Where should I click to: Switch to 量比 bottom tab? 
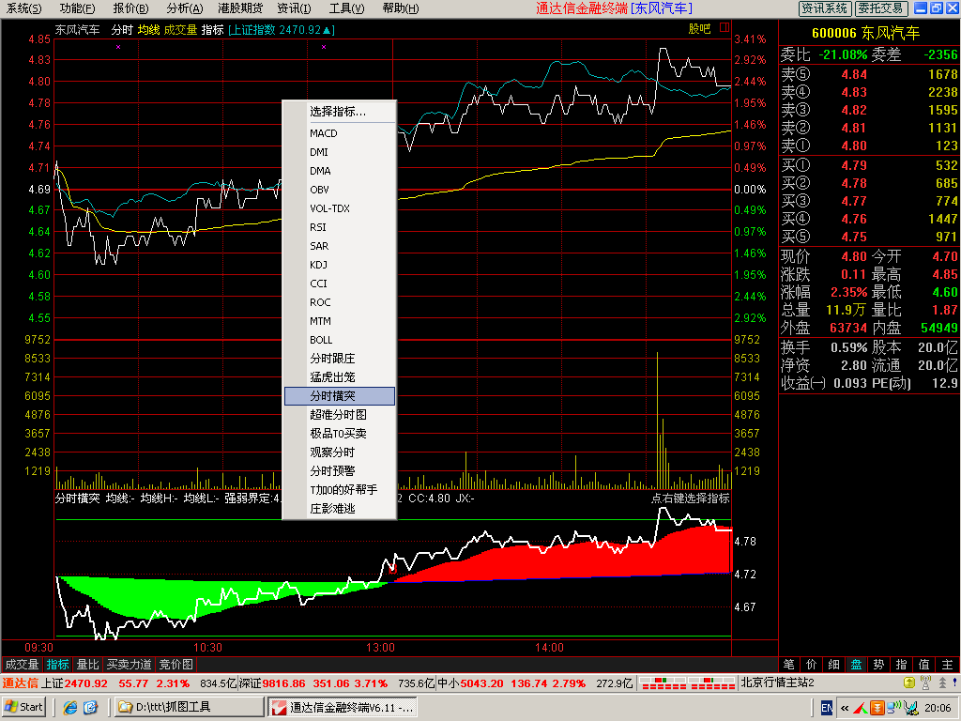[87, 665]
